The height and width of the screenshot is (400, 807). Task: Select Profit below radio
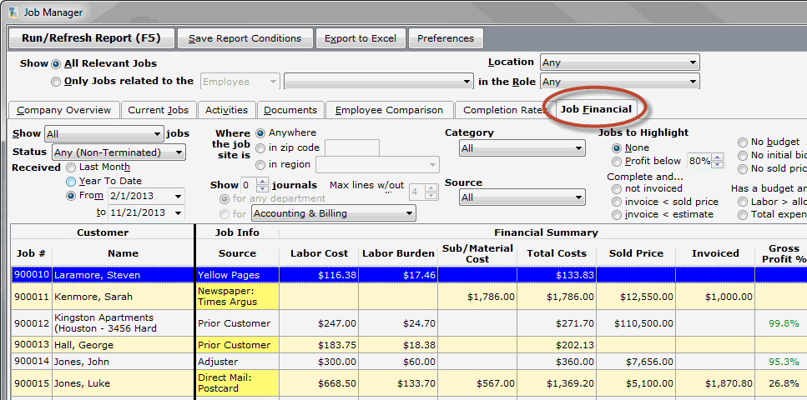pyautogui.click(x=617, y=162)
